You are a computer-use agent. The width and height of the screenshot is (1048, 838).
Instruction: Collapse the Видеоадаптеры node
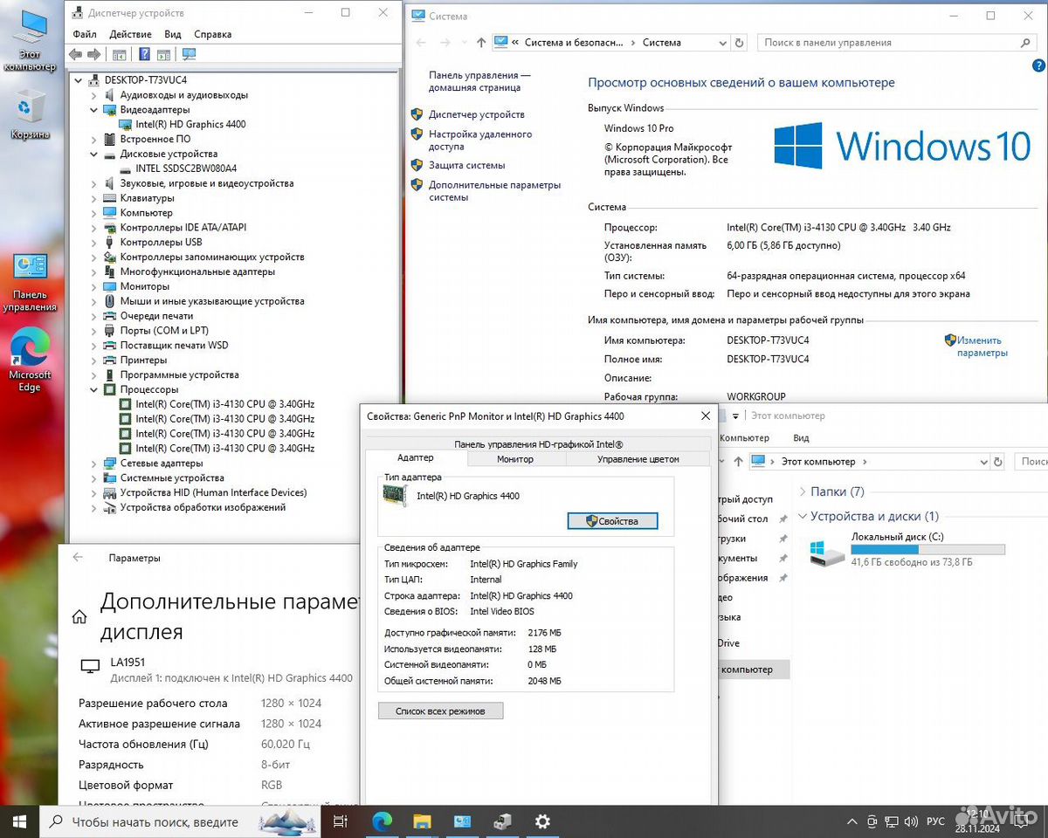tap(94, 110)
